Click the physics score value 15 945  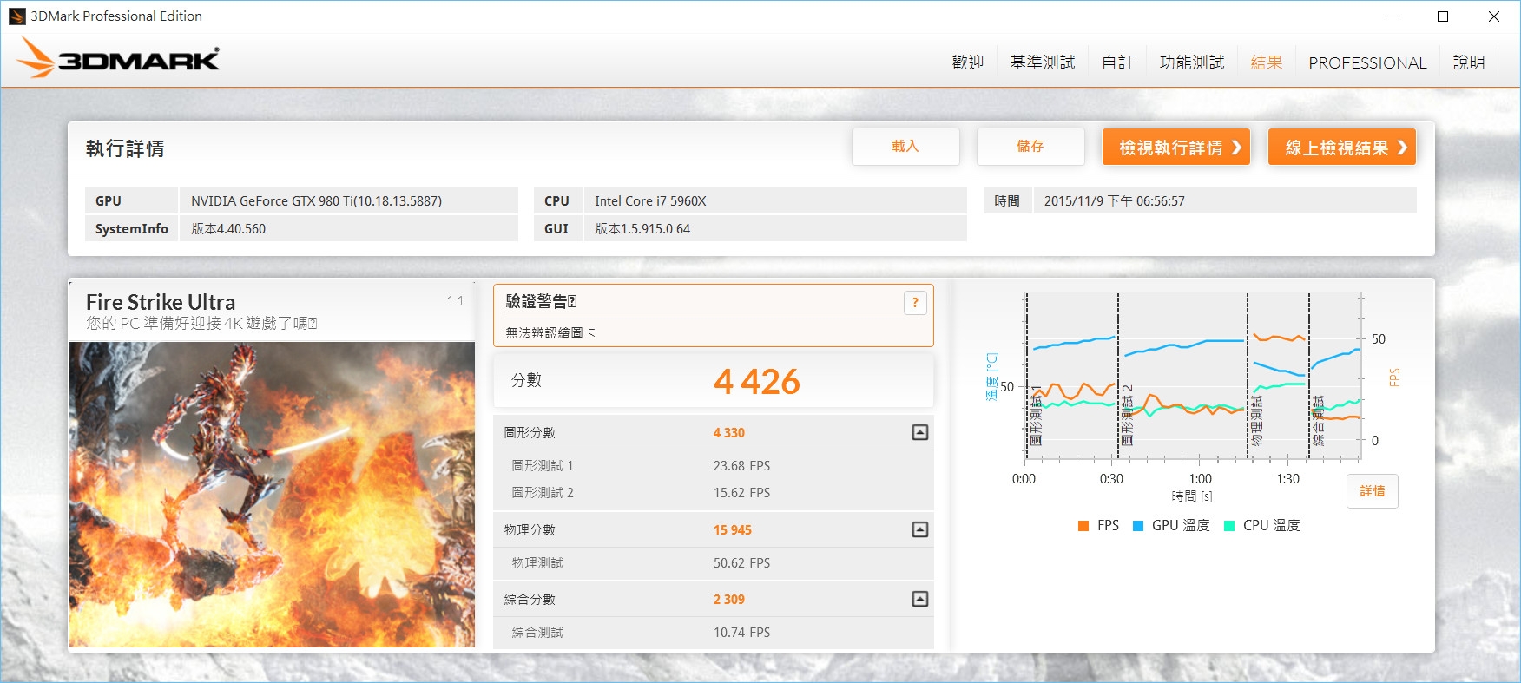click(x=733, y=530)
